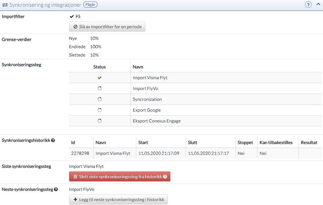Click the loading spinner beside Import FlyVo

(x=100, y=89)
